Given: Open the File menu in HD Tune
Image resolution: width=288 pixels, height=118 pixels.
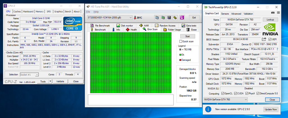Looking at the screenshot, I should [88, 12].
